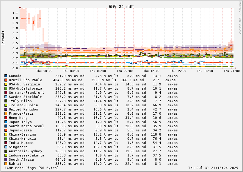Select the 'Indonesia-Jakarta' legend label
The image size is (243, 172).
[x=26, y=155]
